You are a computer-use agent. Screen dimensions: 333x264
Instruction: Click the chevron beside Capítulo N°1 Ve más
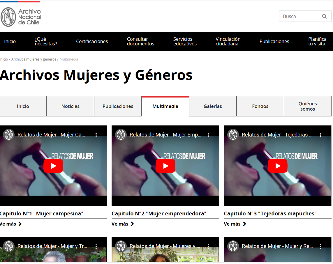[20, 224]
